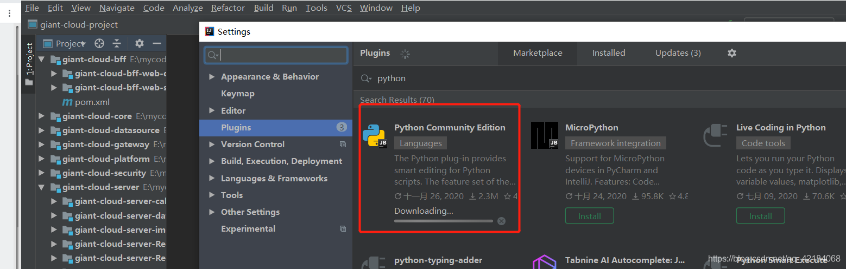Click the Project view locate target icon

(99, 43)
